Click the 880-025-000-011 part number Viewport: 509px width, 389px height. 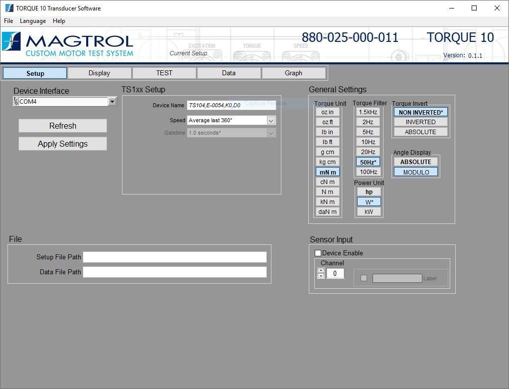click(350, 37)
